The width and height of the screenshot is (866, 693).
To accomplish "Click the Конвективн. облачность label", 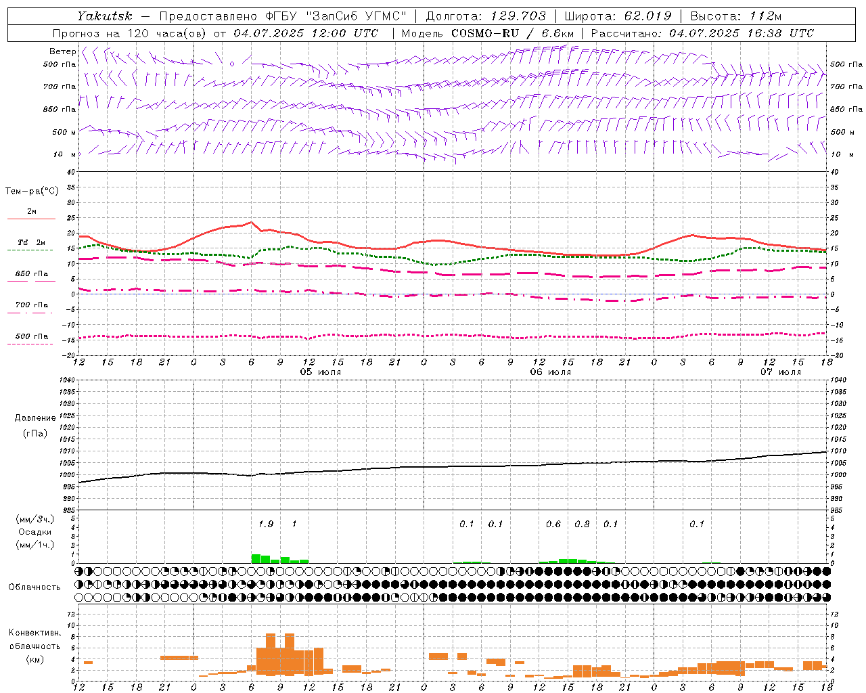I will (35, 639).
